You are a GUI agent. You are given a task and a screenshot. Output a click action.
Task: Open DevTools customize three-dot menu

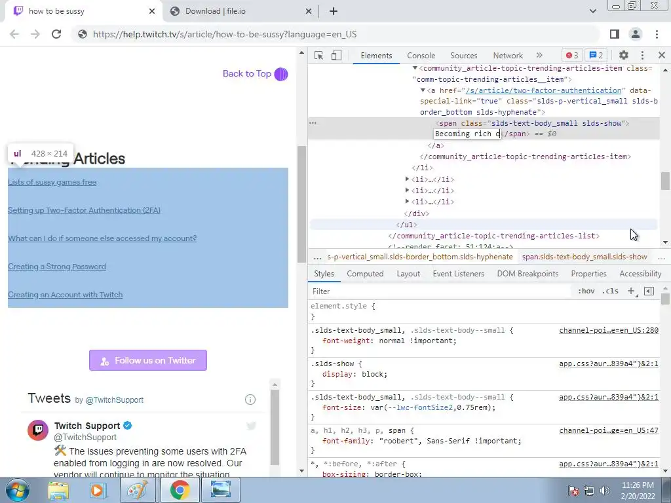pyautogui.click(x=642, y=55)
